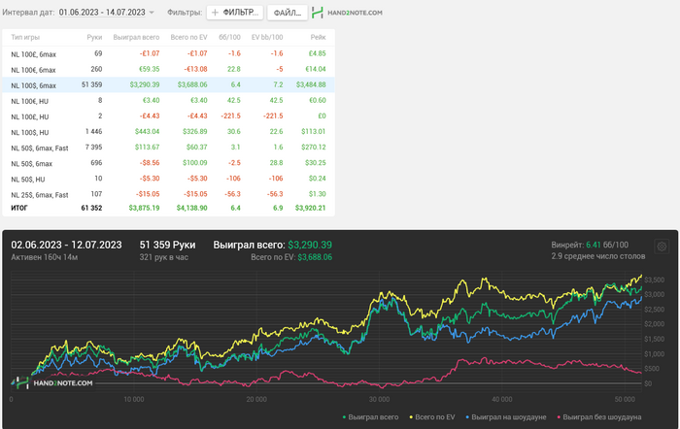
Task: Add a filter with the ФИЛЬТР button
Action: point(235,12)
